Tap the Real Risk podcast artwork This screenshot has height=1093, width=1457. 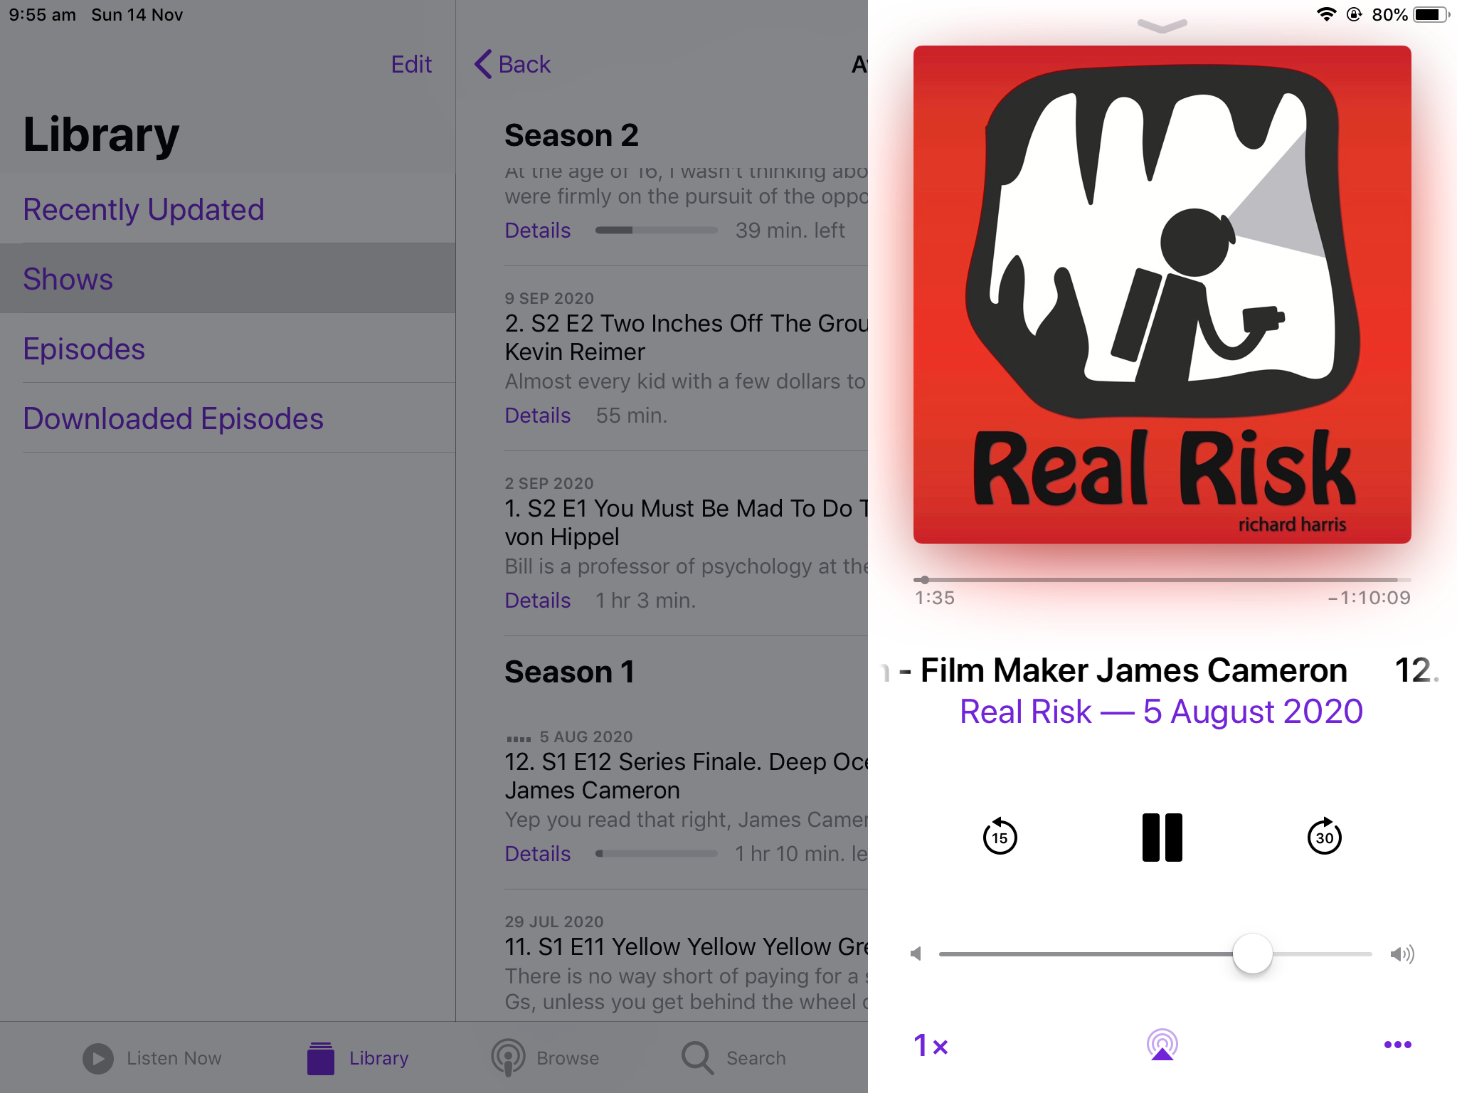point(1162,295)
